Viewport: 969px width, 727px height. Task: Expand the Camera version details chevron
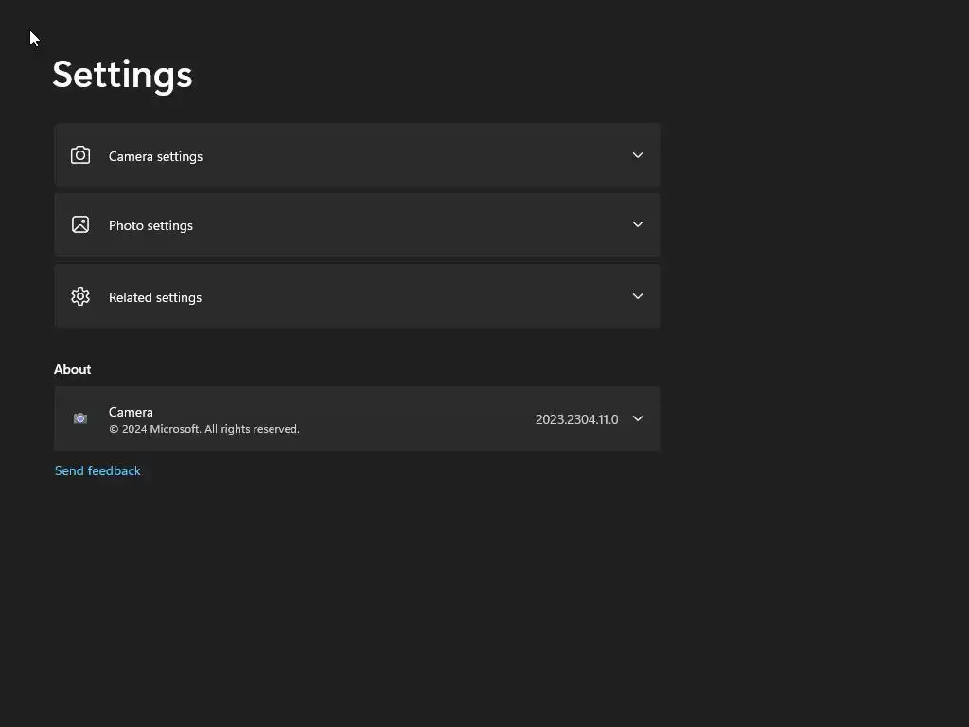(638, 418)
